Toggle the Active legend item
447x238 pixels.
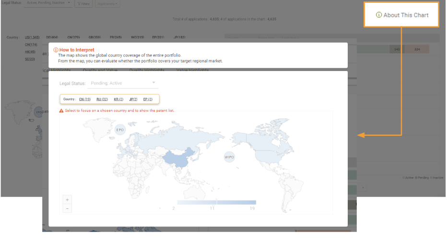(408, 178)
